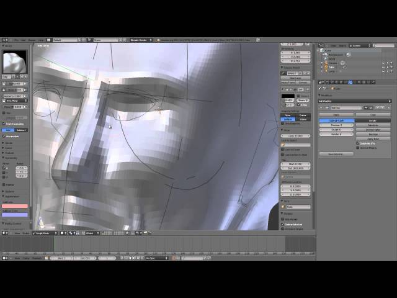Click the viewport shading sphere icon
397x298 pixels.
point(62,233)
